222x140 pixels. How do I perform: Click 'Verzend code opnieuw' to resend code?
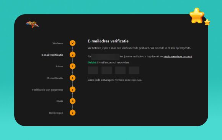(128, 80)
